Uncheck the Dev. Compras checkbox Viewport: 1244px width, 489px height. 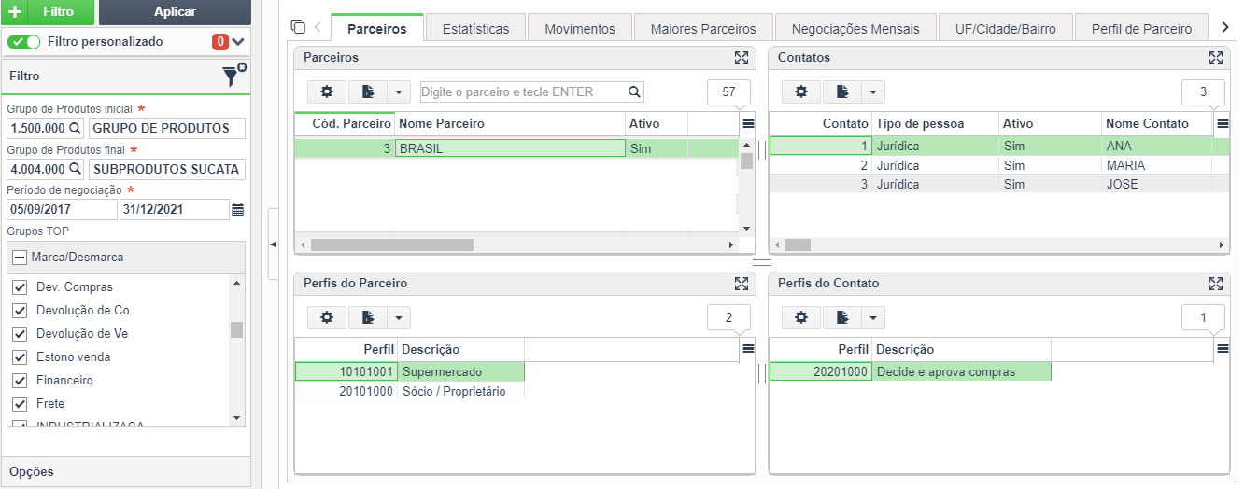click(19, 286)
